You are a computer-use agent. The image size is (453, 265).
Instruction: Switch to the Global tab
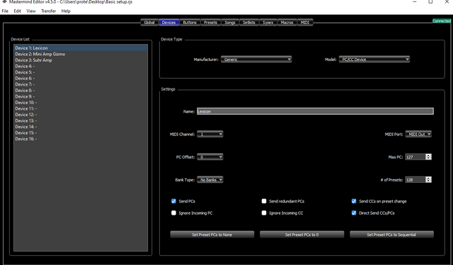[149, 22]
